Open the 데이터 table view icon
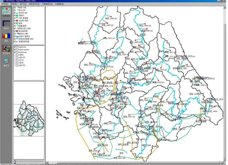228x165 pixels. pyautogui.click(x=6, y=23)
